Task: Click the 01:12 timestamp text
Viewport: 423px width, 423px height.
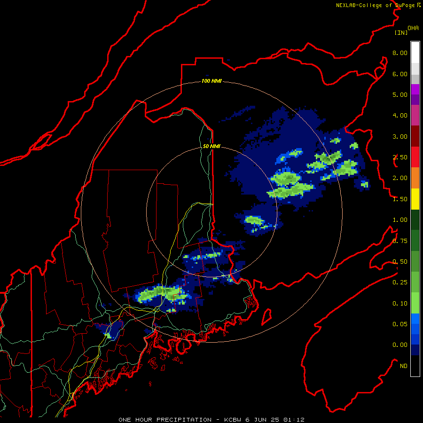Action: [x=294, y=420]
